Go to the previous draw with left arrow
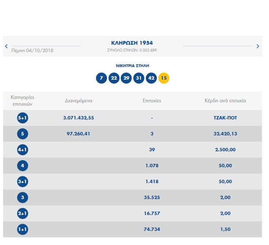 point(6,46)
